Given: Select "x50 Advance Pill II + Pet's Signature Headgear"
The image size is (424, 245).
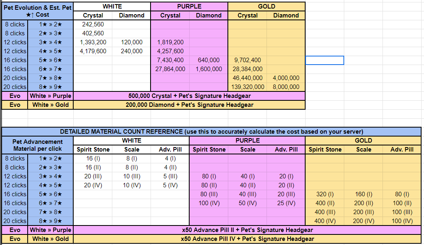Looking at the screenshot, I should coord(247,230).
